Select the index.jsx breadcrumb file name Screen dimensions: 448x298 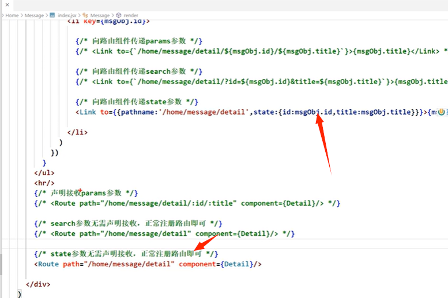[x=67, y=16]
